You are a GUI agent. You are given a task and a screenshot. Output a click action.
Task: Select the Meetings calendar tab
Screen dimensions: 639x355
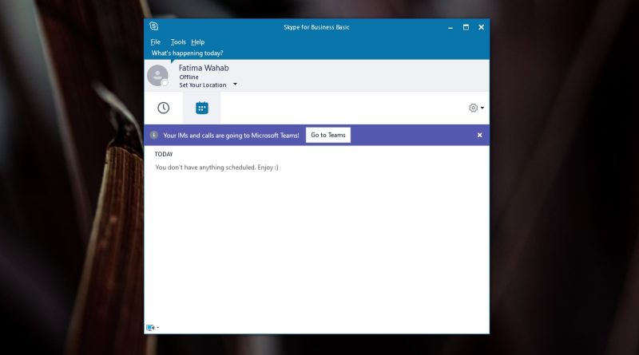pos(202,108)
